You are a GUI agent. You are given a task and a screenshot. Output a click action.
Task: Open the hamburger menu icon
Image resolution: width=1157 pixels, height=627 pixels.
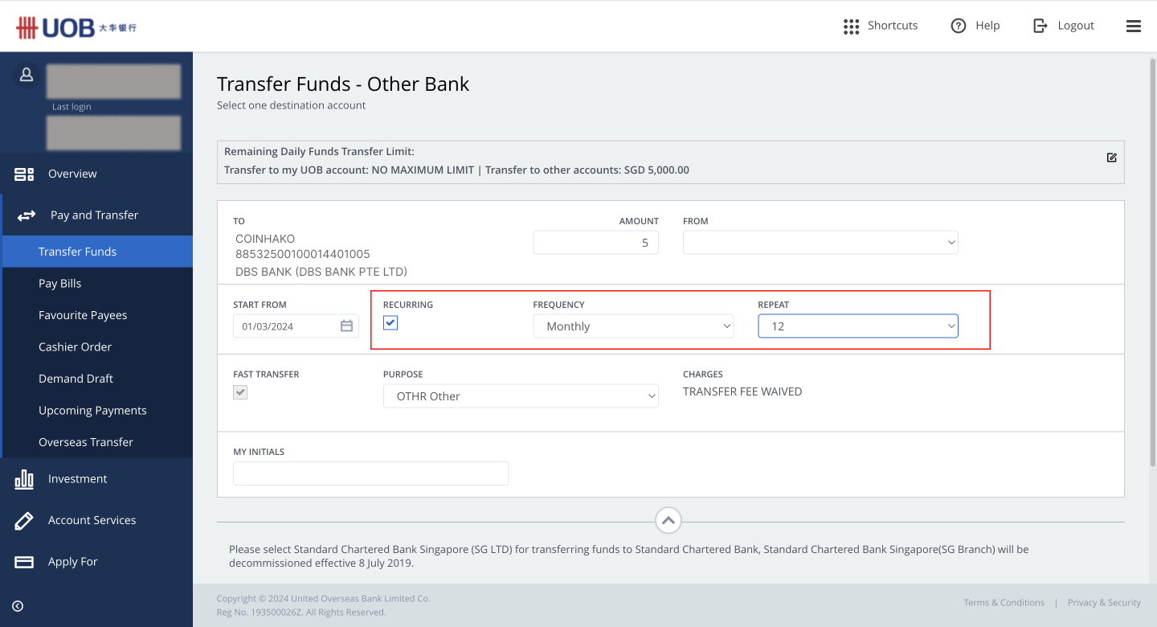pos(1134,27)
